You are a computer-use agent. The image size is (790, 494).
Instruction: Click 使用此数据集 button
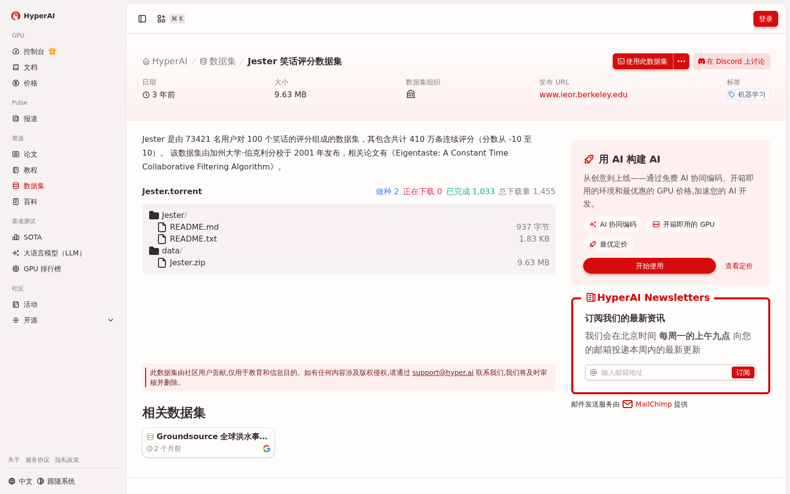click(642, 61)
